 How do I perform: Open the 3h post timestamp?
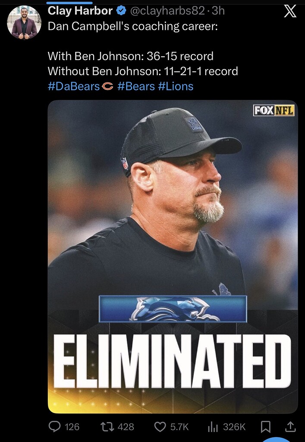coord(218,11)
